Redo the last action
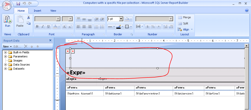Screen dimensions: 251x110 [x=30, y=3]
